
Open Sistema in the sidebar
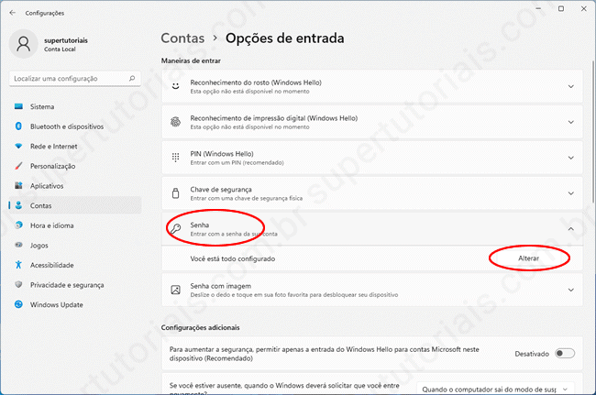[x=41, y=106]
